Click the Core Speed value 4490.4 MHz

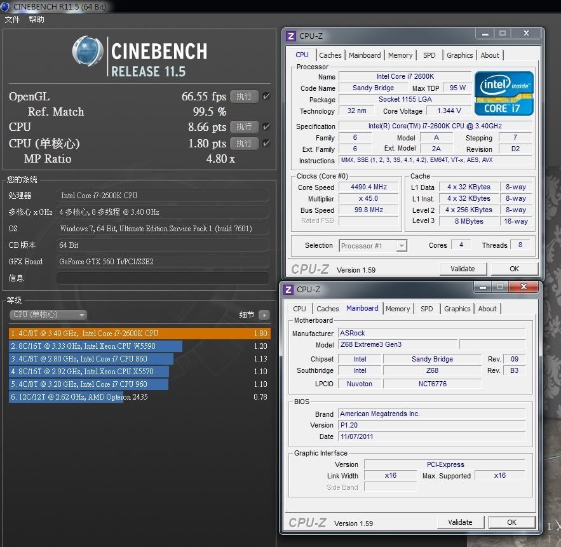[x=368, y=187]
